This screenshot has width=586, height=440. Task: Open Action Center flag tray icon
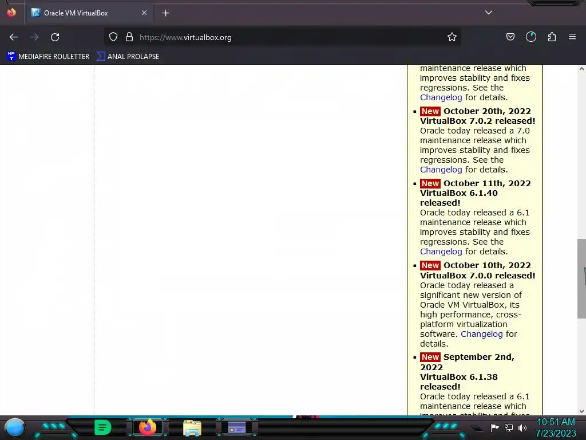tap(495, 427)
